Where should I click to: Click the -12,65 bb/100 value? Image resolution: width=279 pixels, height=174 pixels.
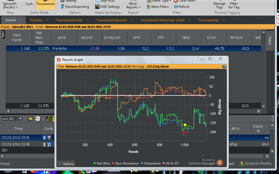[94, 48]
